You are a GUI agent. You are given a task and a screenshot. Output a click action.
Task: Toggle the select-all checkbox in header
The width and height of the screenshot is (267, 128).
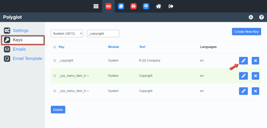pyautogui.click(x=55, y=47)
